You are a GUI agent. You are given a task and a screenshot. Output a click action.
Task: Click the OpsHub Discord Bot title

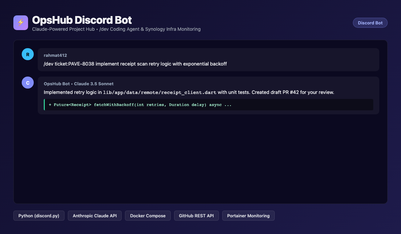(82, 20)
